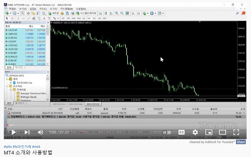Zoom in the chart with magnifier plus
Image resolution: width=251 pixels, height=157 pixels.
coord(117,13)
